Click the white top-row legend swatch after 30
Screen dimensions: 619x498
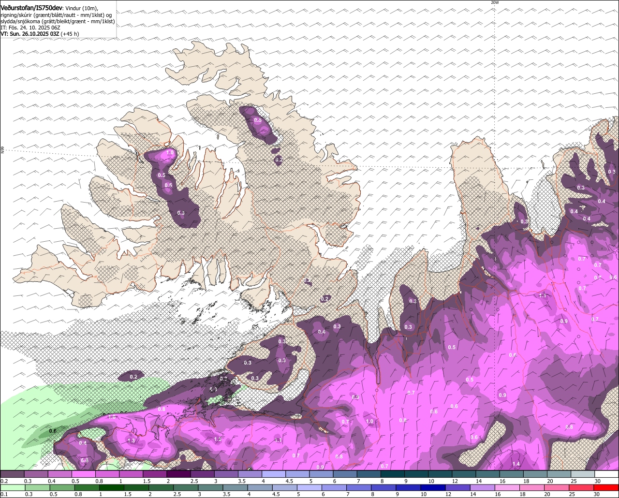607,474
